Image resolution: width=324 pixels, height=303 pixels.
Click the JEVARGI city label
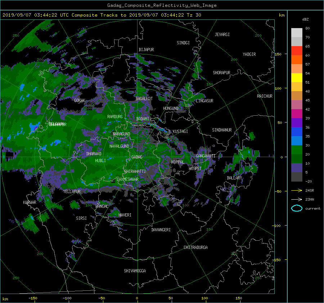click(x=222, y=35)
